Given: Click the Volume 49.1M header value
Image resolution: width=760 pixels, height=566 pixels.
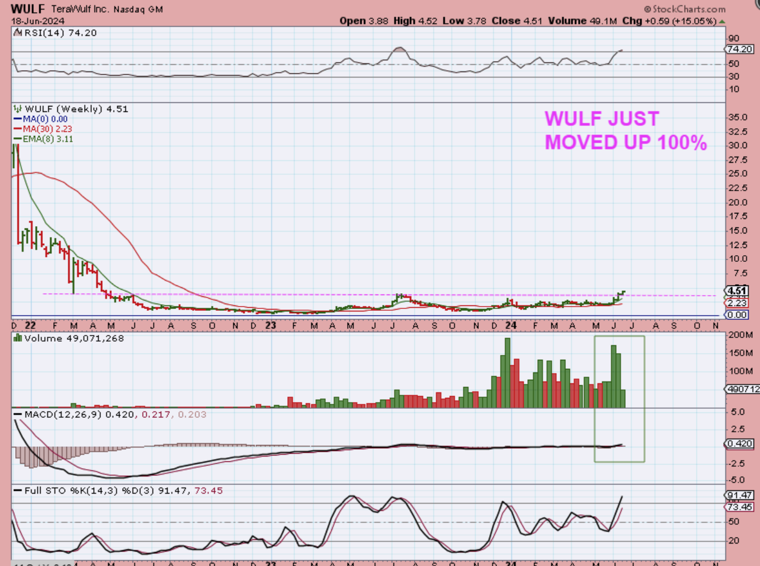Looking at the screenshot, I should point(582,21).
